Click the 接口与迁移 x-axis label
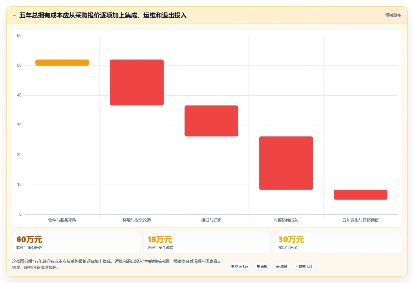The image size is (414, 283). [x=211, y=220]
